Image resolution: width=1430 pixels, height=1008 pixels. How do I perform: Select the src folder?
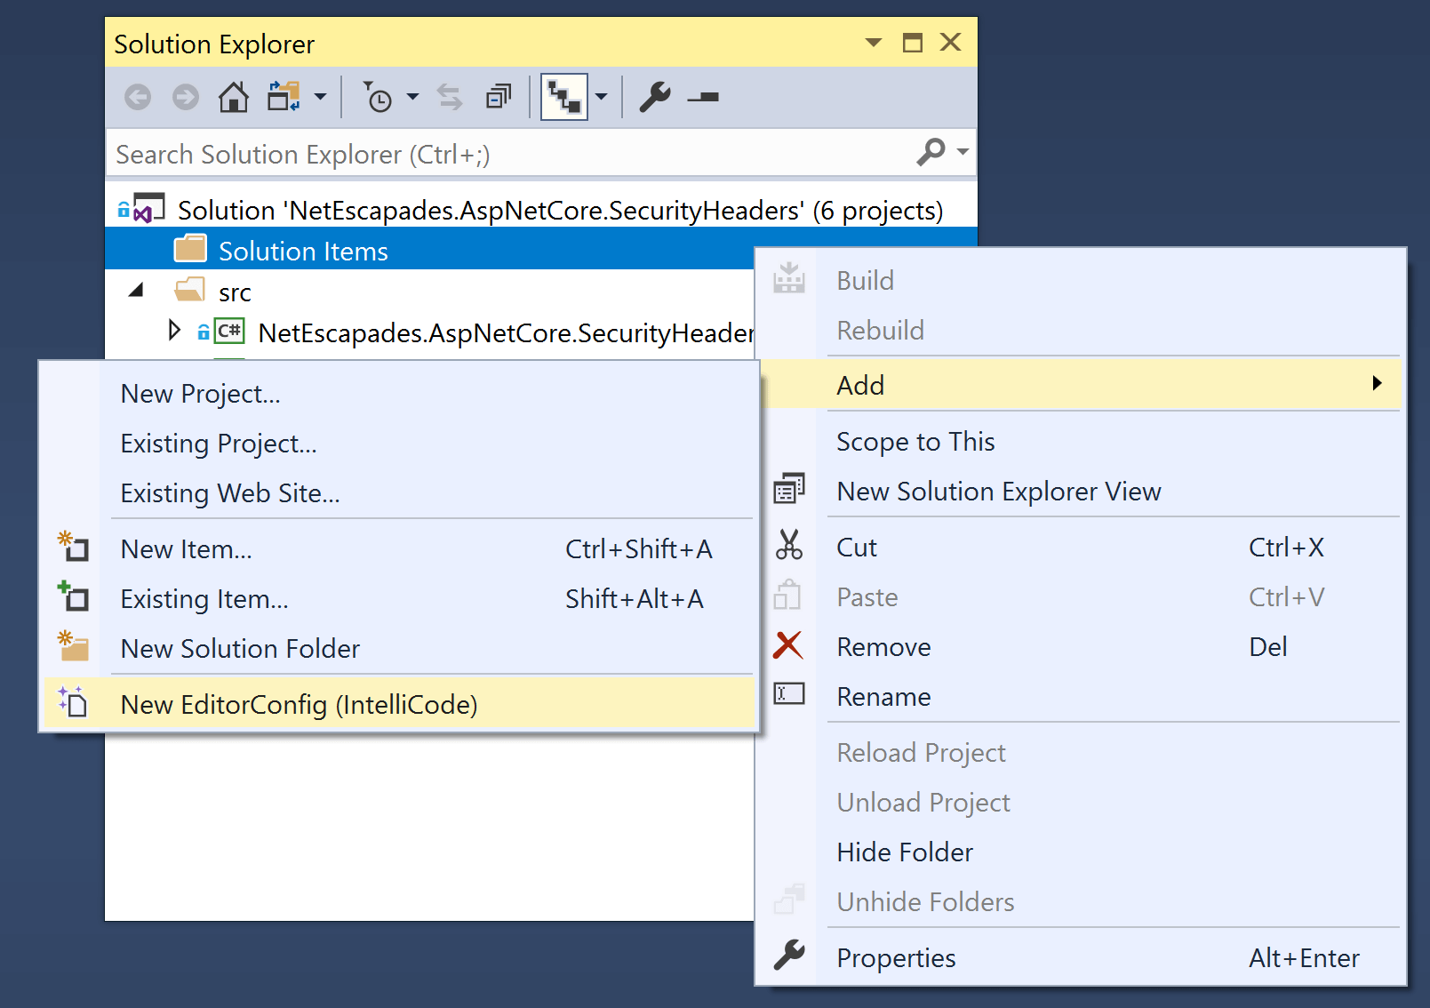click(x=235, y=292)
